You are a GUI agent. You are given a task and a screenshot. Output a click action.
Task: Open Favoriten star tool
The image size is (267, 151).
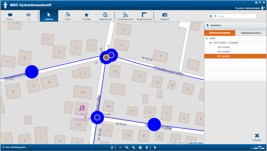pos(86,16)
